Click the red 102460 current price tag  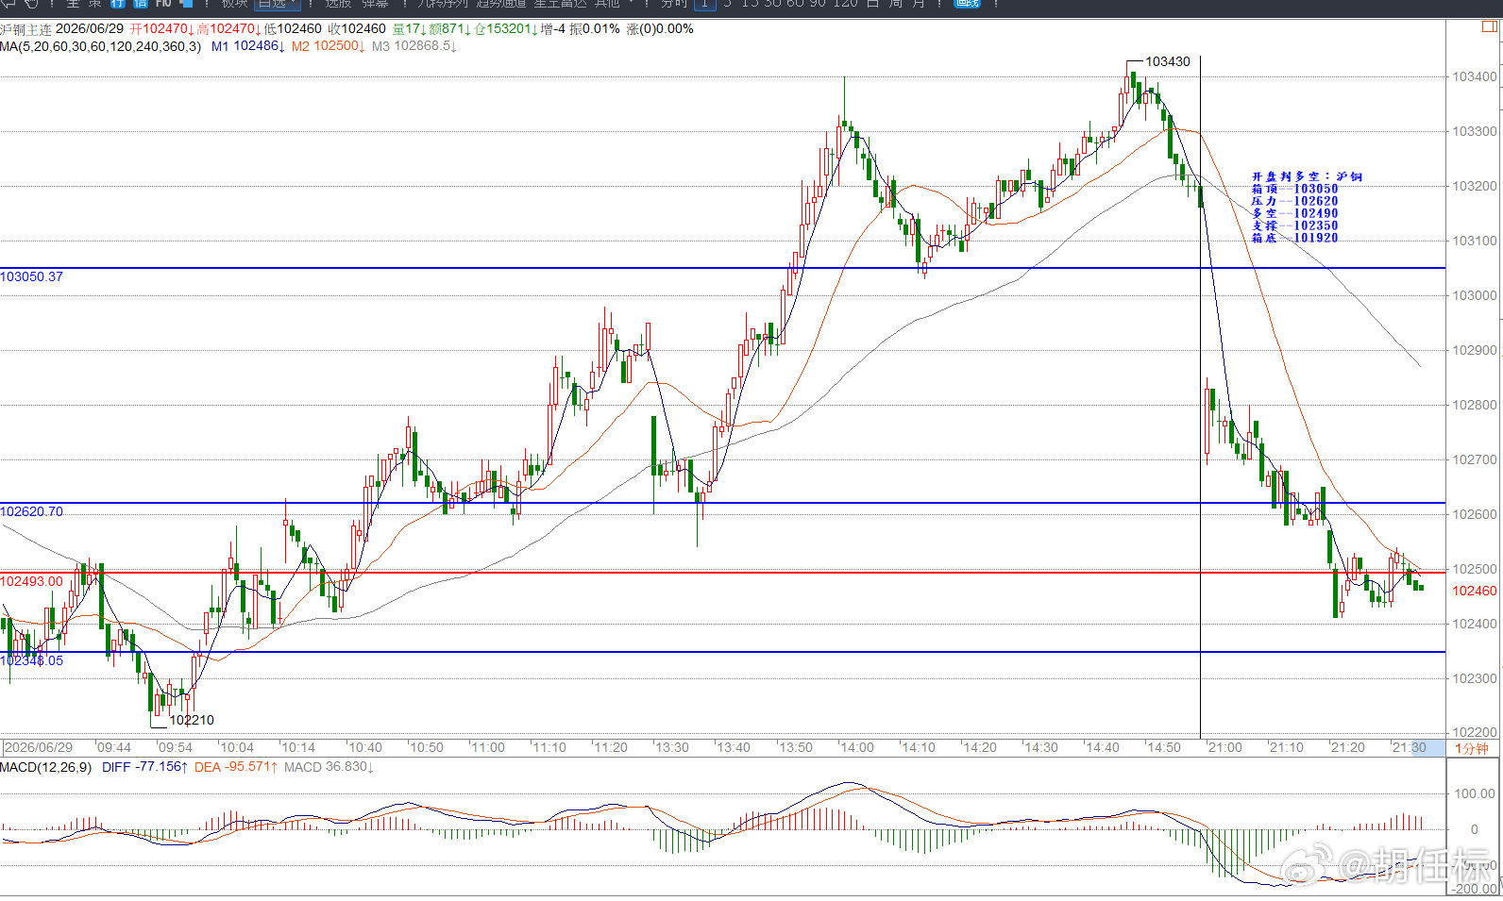[1474, 591]
